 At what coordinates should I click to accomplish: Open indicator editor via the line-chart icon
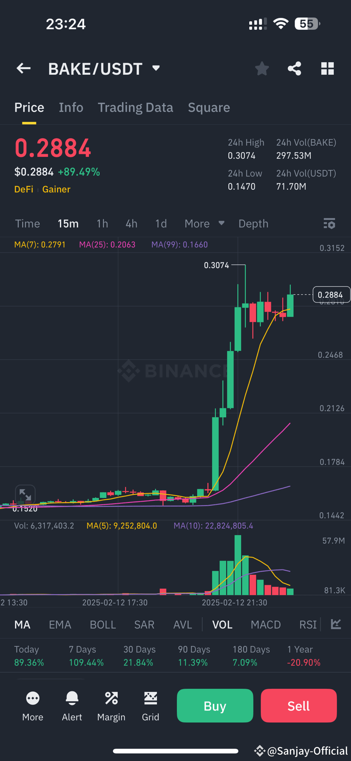point(336,624)
